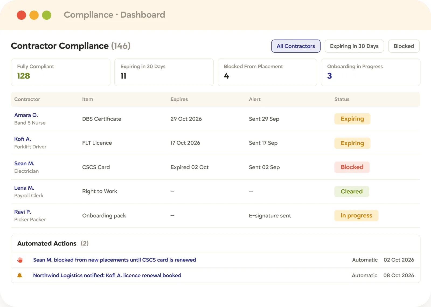Switch to the Expiring in 30 Days tab
Viewport: 431px width, 307px height.
[x=354, y=46]
